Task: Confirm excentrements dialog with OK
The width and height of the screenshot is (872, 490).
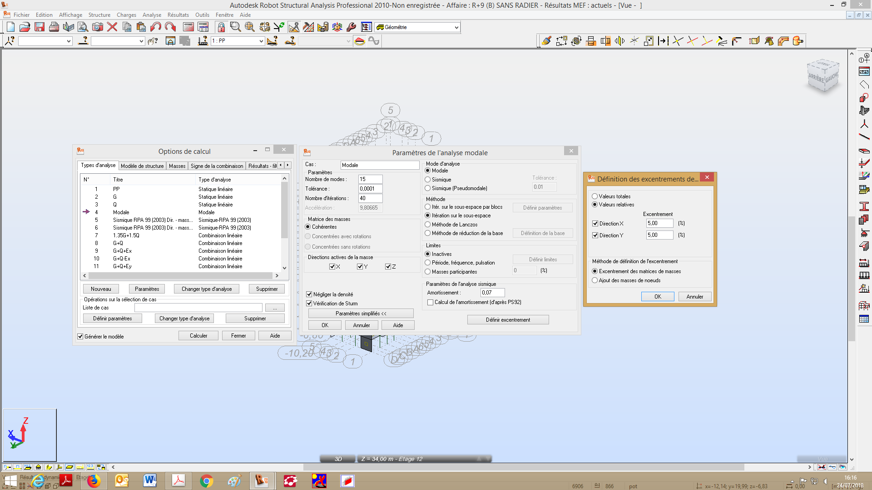Action: point(658,297)
